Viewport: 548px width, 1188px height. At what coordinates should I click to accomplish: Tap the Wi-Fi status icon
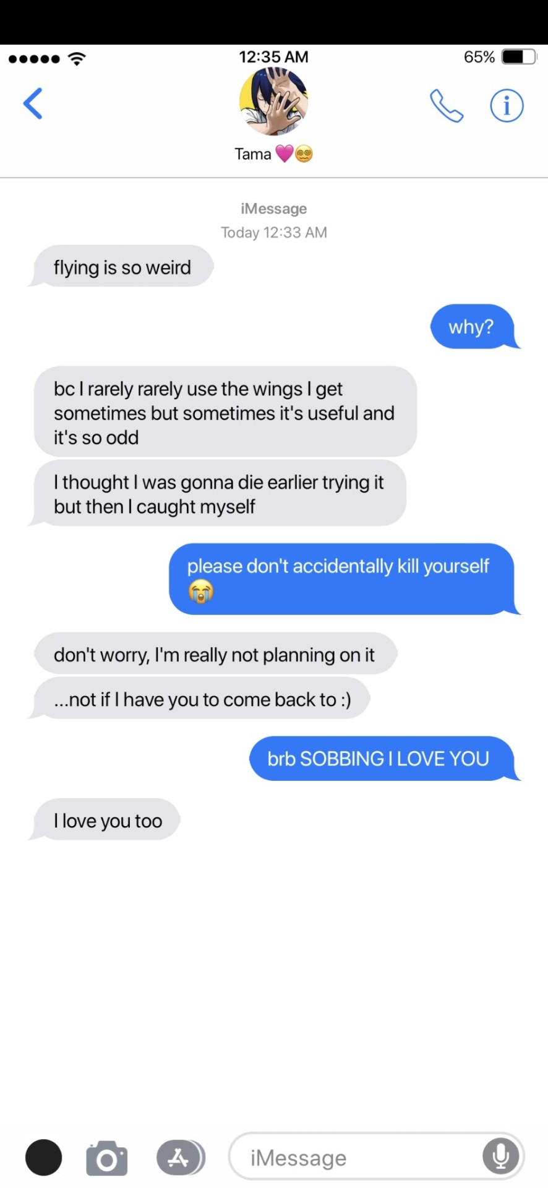77,59
